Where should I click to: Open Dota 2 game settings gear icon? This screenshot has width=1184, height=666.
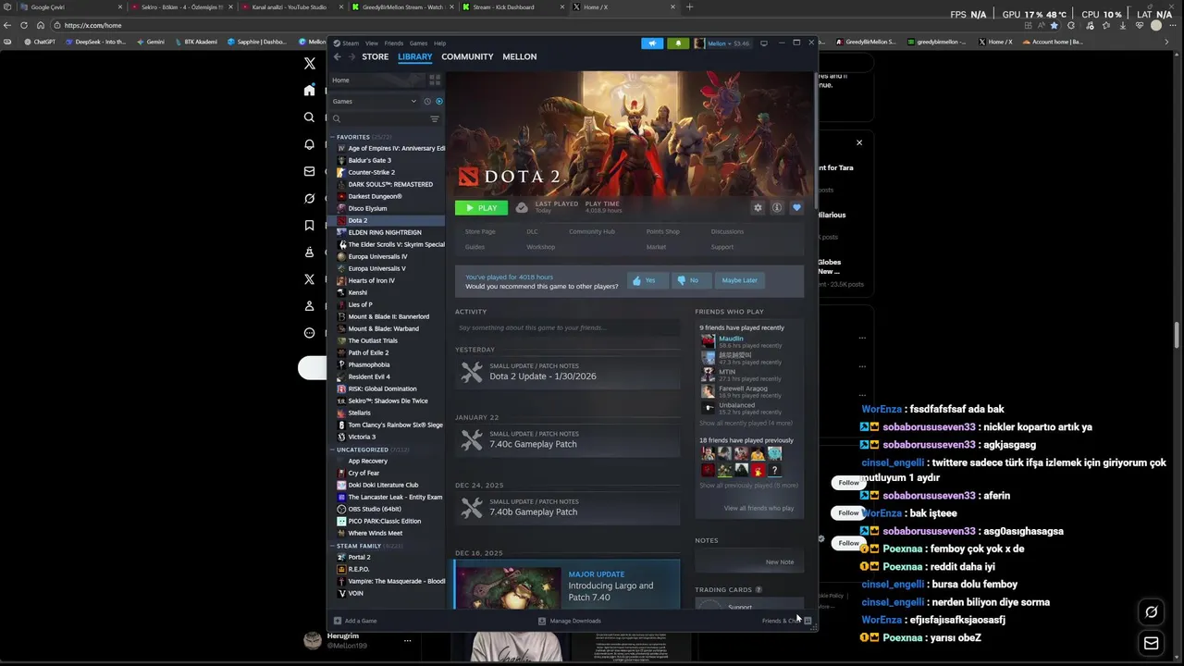pos(758,208)
